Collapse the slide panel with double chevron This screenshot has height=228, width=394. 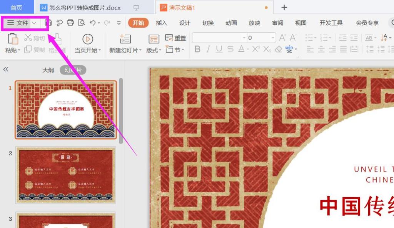pyautogui.click(x=6, y=69)
